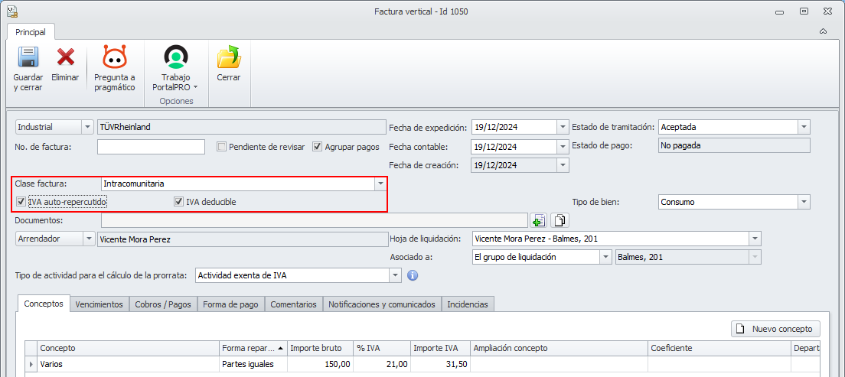Open the Asociado a dropdown
Image resolution: width=845 pixels, height=377 pixels.
(607, 257)
